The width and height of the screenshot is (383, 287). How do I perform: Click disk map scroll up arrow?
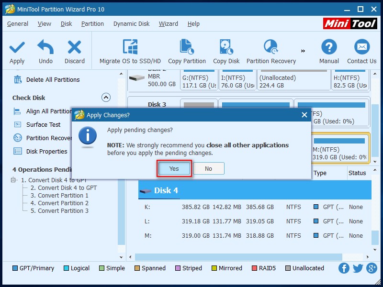point(375,74)
